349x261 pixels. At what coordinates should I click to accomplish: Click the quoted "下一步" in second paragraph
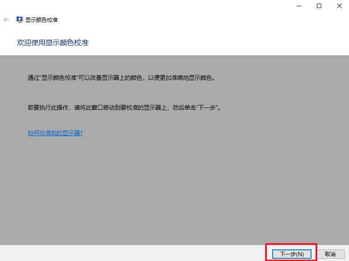click(x=209, y=108)
